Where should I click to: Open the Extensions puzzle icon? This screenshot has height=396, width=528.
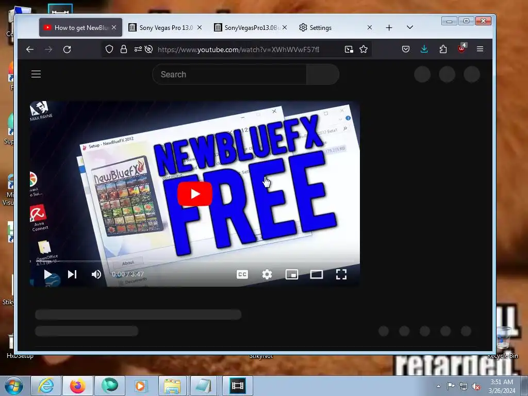pos(443,49)
